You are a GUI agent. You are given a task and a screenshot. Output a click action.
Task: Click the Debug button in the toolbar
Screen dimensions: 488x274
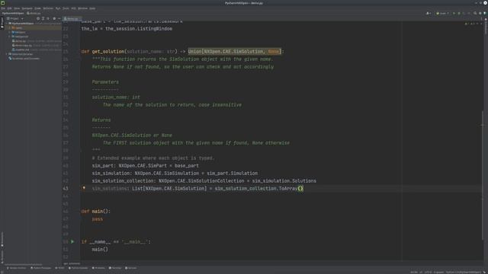459,14
